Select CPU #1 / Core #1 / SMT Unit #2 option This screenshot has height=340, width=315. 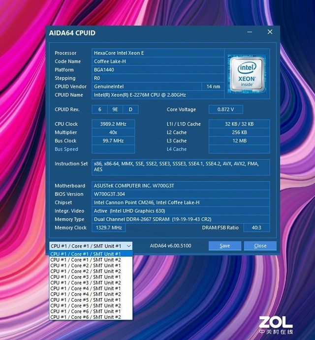(x=91, y=260)
